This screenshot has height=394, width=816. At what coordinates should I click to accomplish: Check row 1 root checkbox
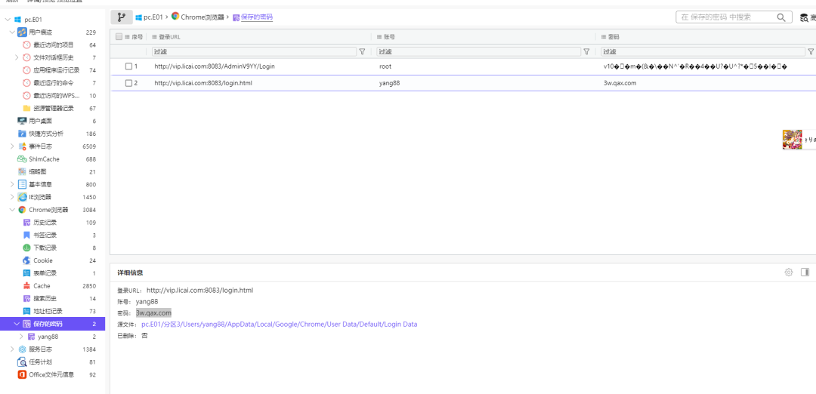pos(128,66)
